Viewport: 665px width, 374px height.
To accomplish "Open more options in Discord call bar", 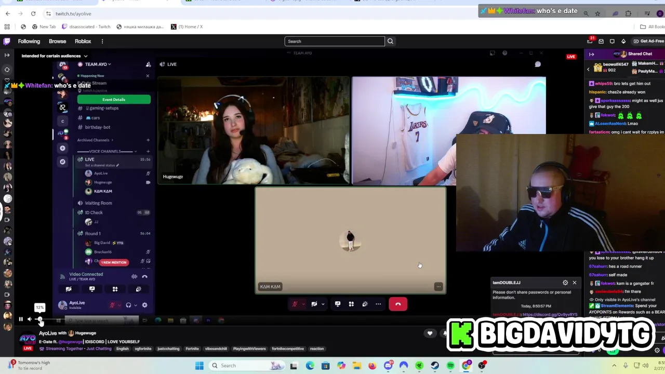I will tap(378, 304).
